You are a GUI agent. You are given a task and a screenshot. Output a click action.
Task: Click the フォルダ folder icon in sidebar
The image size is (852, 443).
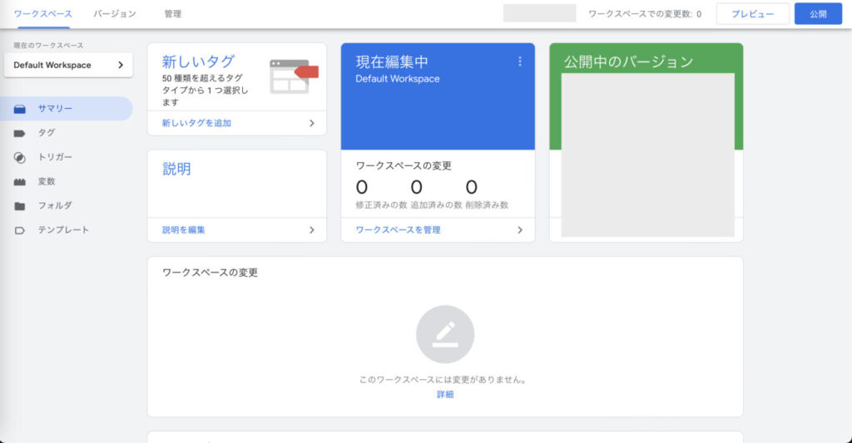[x=20, y=205]
